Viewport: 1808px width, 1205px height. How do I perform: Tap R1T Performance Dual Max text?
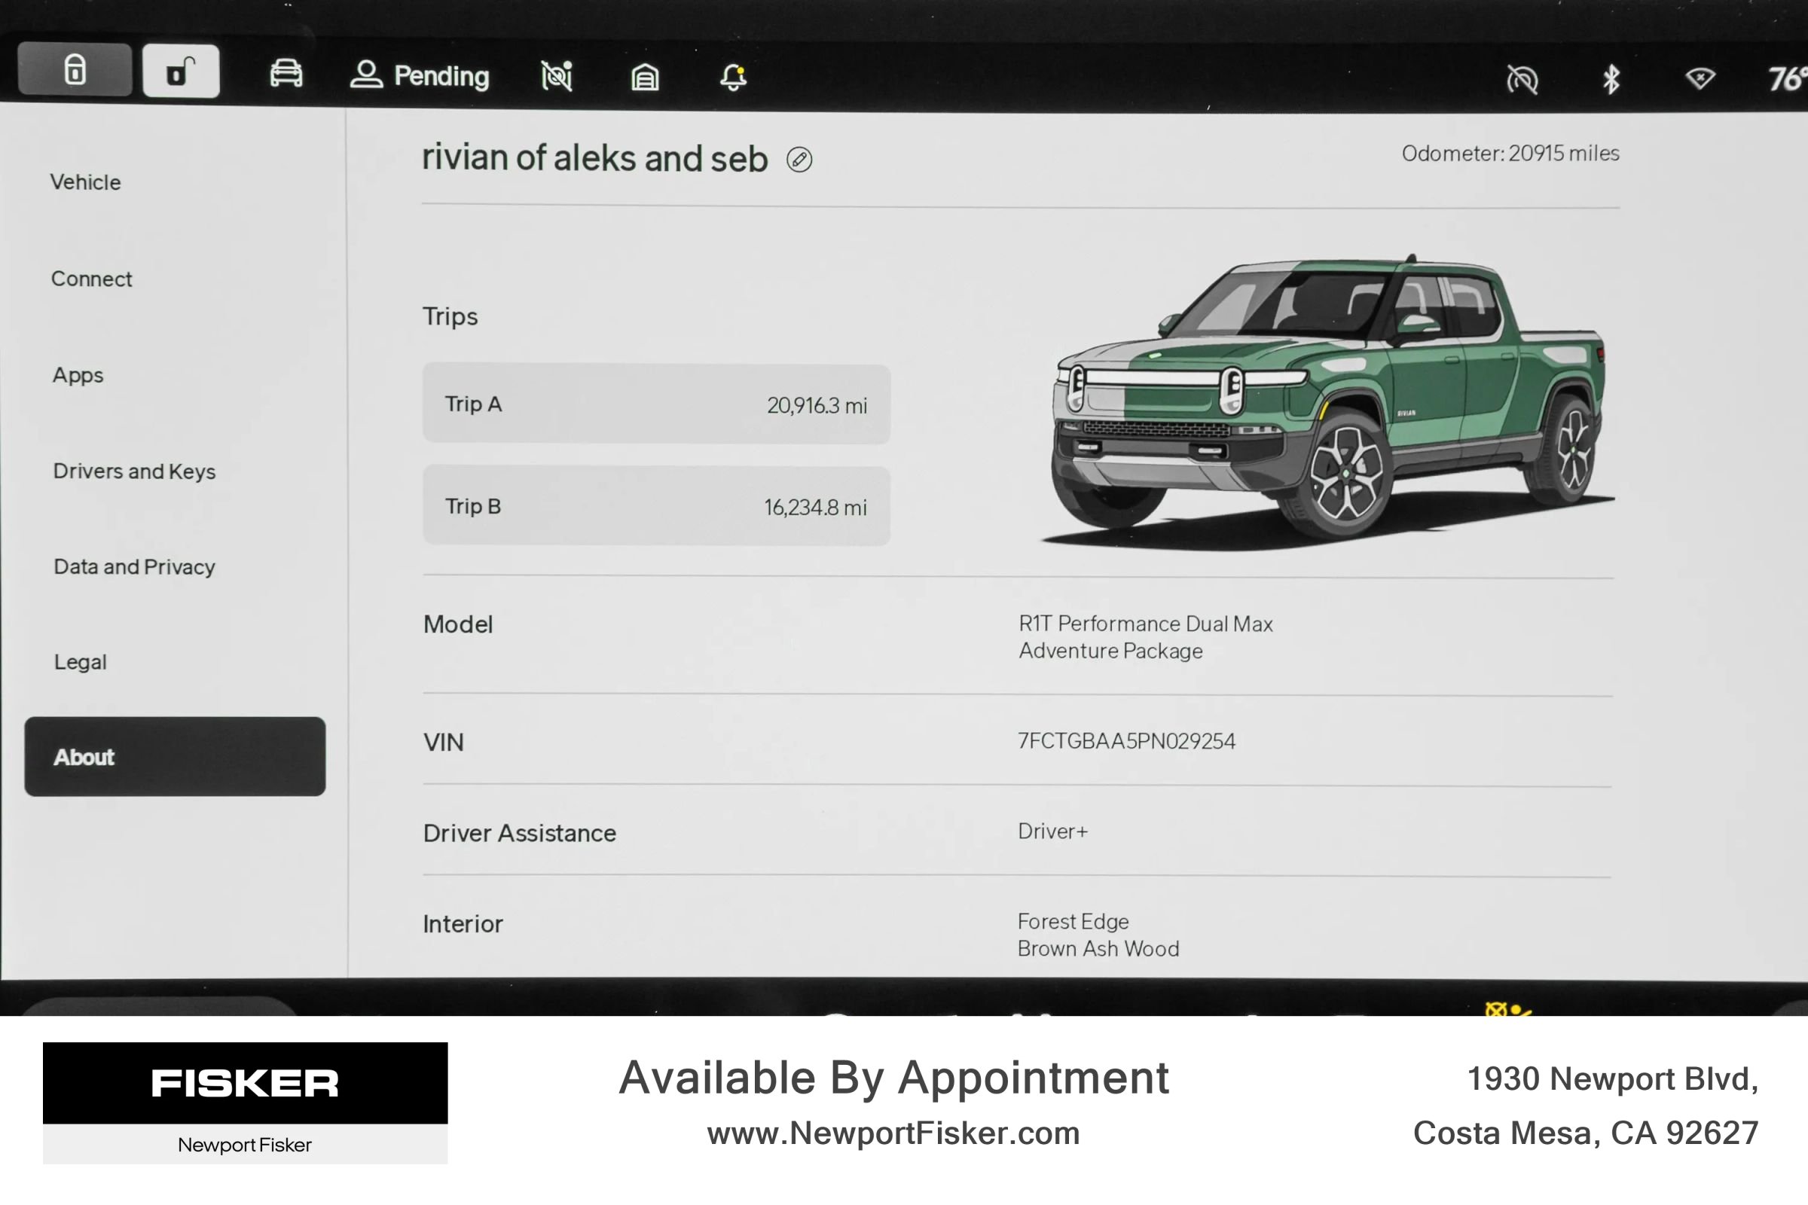coord(1146,624)
